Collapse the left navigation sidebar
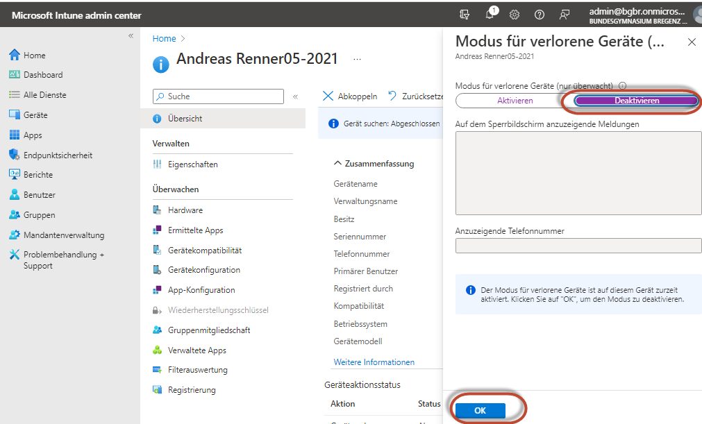This screenshot has height=424, width=702. 131,36
